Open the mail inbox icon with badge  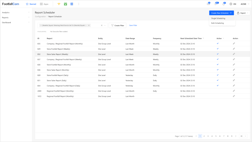point(209,4)
